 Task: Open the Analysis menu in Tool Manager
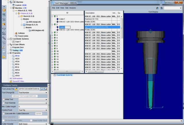click(x=72, y=8)
